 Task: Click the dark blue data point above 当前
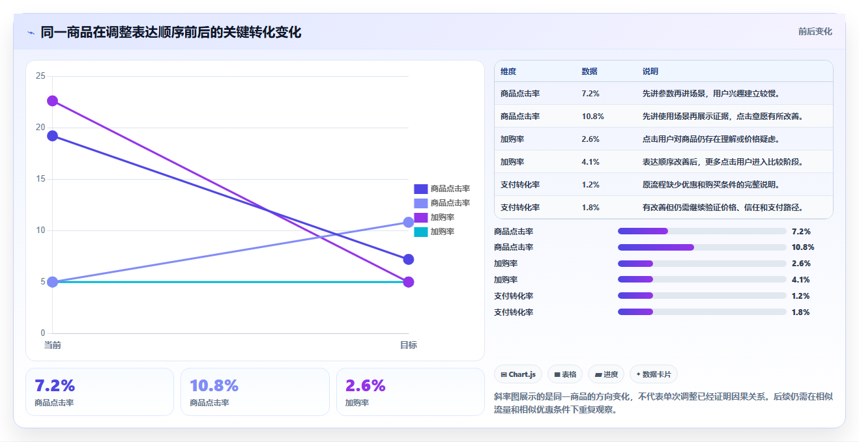[x=52, y=136]
